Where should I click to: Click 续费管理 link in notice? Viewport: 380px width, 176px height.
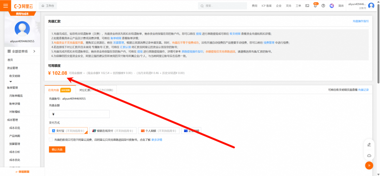click(x=269, y=43)
